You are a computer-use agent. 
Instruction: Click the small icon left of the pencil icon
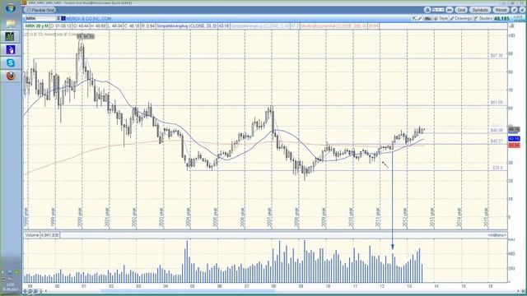[414, 19]
